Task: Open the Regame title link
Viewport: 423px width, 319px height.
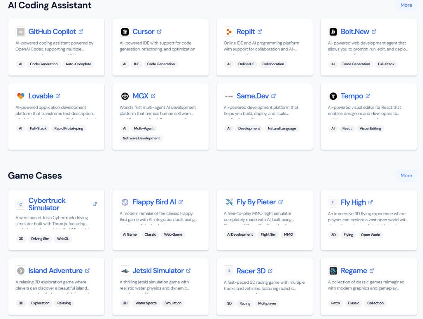Action: point(354,271)
